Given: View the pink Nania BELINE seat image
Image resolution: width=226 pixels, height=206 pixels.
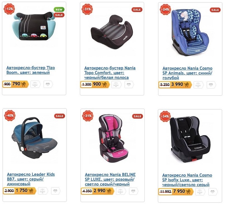Looking at the screenshot, I should [113, 138].
